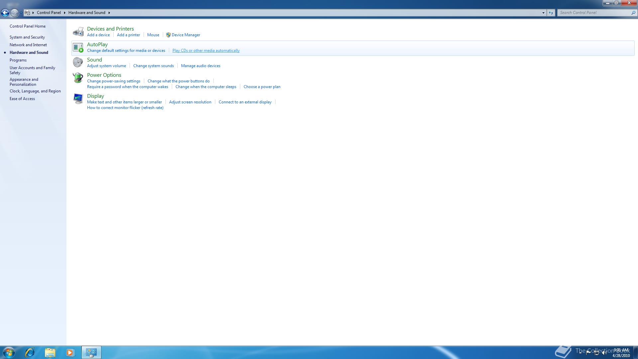Image resolution: width=638 pixels, height=359 pixels.
Task: Click the AutoPlay category icon
Action: tap(78, 47)
